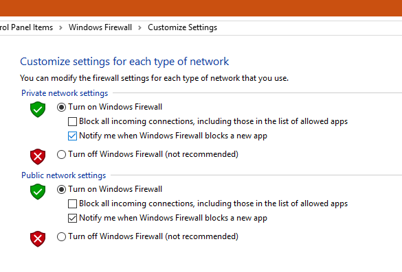This screenshot has width=402, height=272.
Task: Expand the chevron after Windows Firewall breadcrumb
Action: (139, 27)
